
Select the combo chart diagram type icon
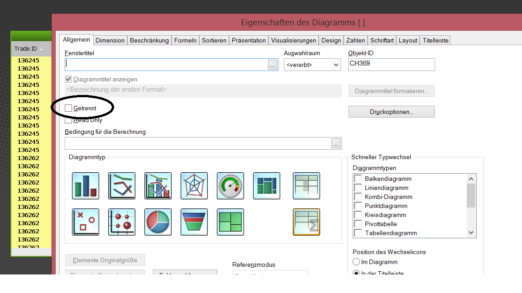(158, 186)
